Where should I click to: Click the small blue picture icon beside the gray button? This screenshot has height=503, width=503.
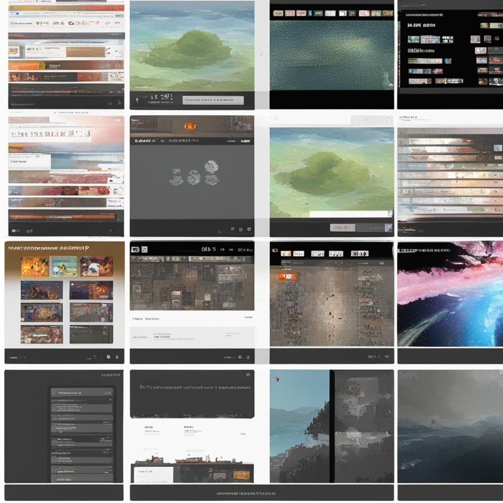(x=388, y=227)
